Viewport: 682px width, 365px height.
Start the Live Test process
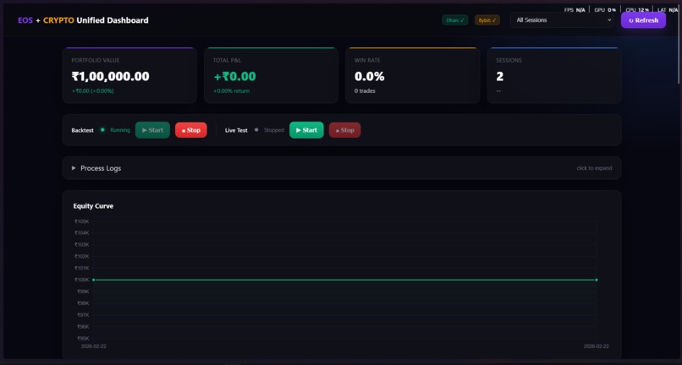tap(306, 130)
